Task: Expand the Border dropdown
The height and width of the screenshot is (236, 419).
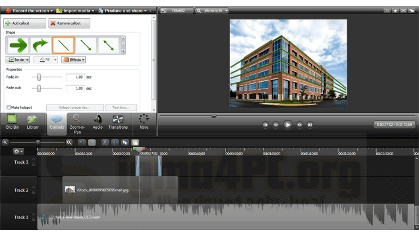Action: 17,60
